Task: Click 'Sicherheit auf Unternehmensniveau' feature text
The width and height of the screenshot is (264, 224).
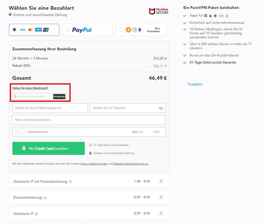Action: [217, 23]
